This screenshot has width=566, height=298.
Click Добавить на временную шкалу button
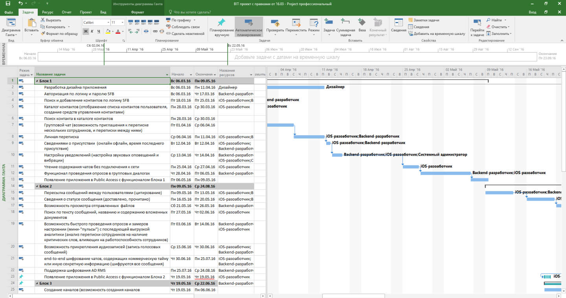(x=436, y=34)
